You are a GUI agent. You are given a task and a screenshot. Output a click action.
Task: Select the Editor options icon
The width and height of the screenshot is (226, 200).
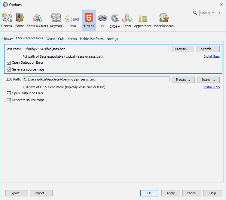pos(20,20)
